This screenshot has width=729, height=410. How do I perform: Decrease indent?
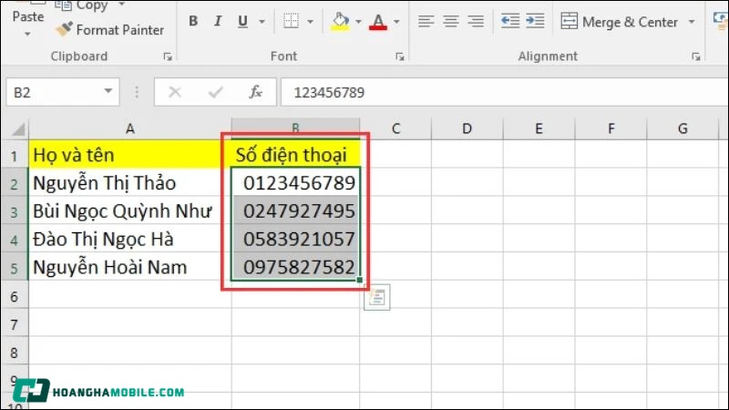[510, 21]
